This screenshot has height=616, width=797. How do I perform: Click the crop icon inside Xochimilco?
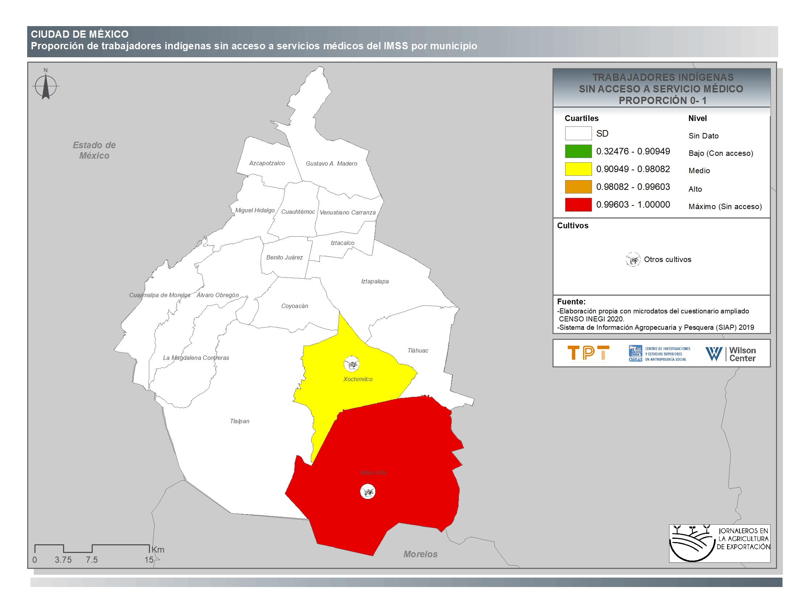click(352, 364)
